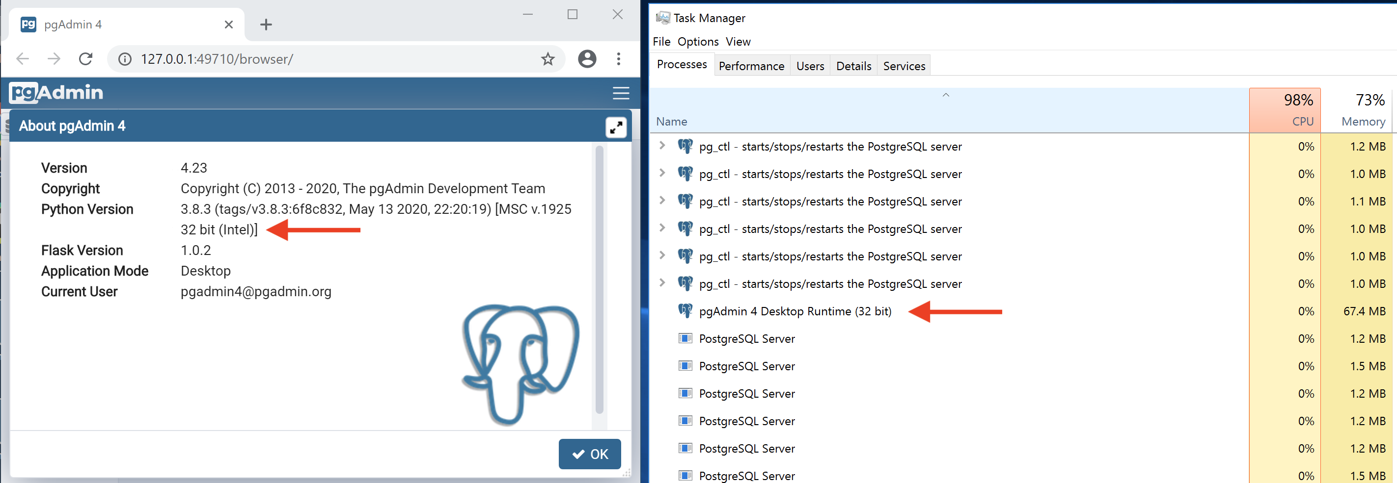Expand the last pg_ctl process row
The width and height of the screenshot is (1397, 483).
(x=661, y=282)
